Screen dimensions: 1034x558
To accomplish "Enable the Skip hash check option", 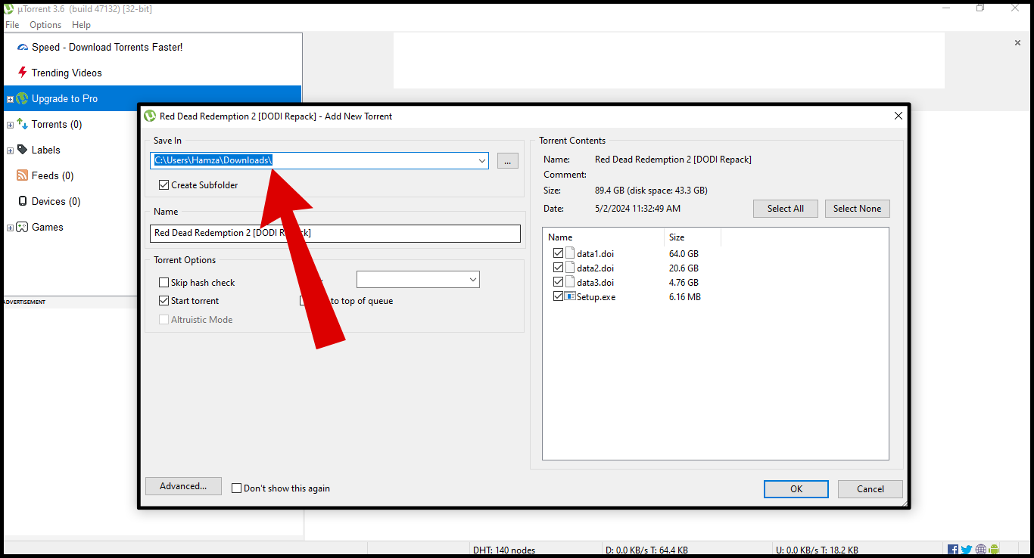I will pos(164,283).
